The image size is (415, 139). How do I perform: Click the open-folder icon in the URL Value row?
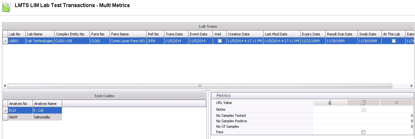coord(363,103)
